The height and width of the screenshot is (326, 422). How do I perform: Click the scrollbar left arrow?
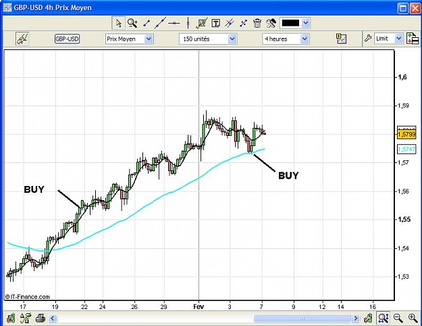click(53, 319)
